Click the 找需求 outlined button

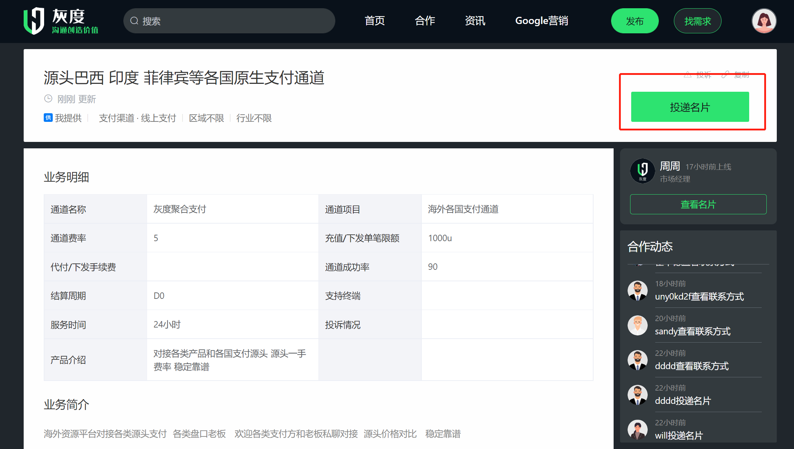pyautogui.click(x=698, y=21)
